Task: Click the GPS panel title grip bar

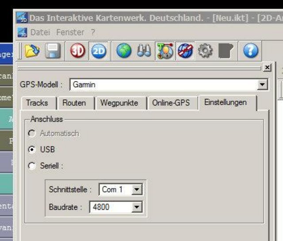Action: click(139, 68)
